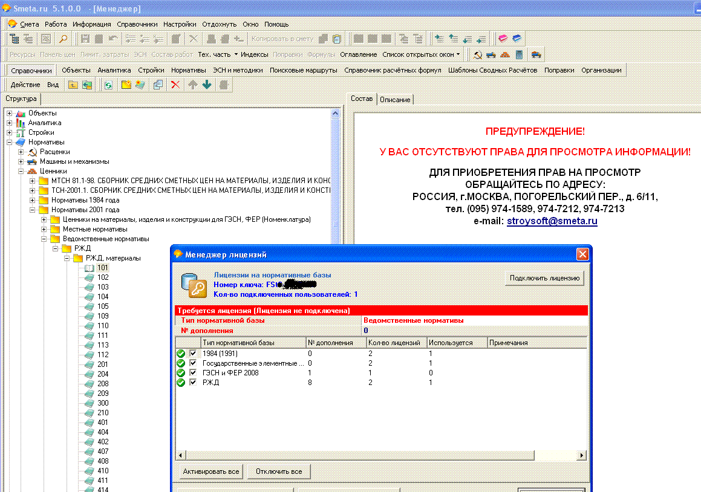Click the red X delete icon

[175, 85]
